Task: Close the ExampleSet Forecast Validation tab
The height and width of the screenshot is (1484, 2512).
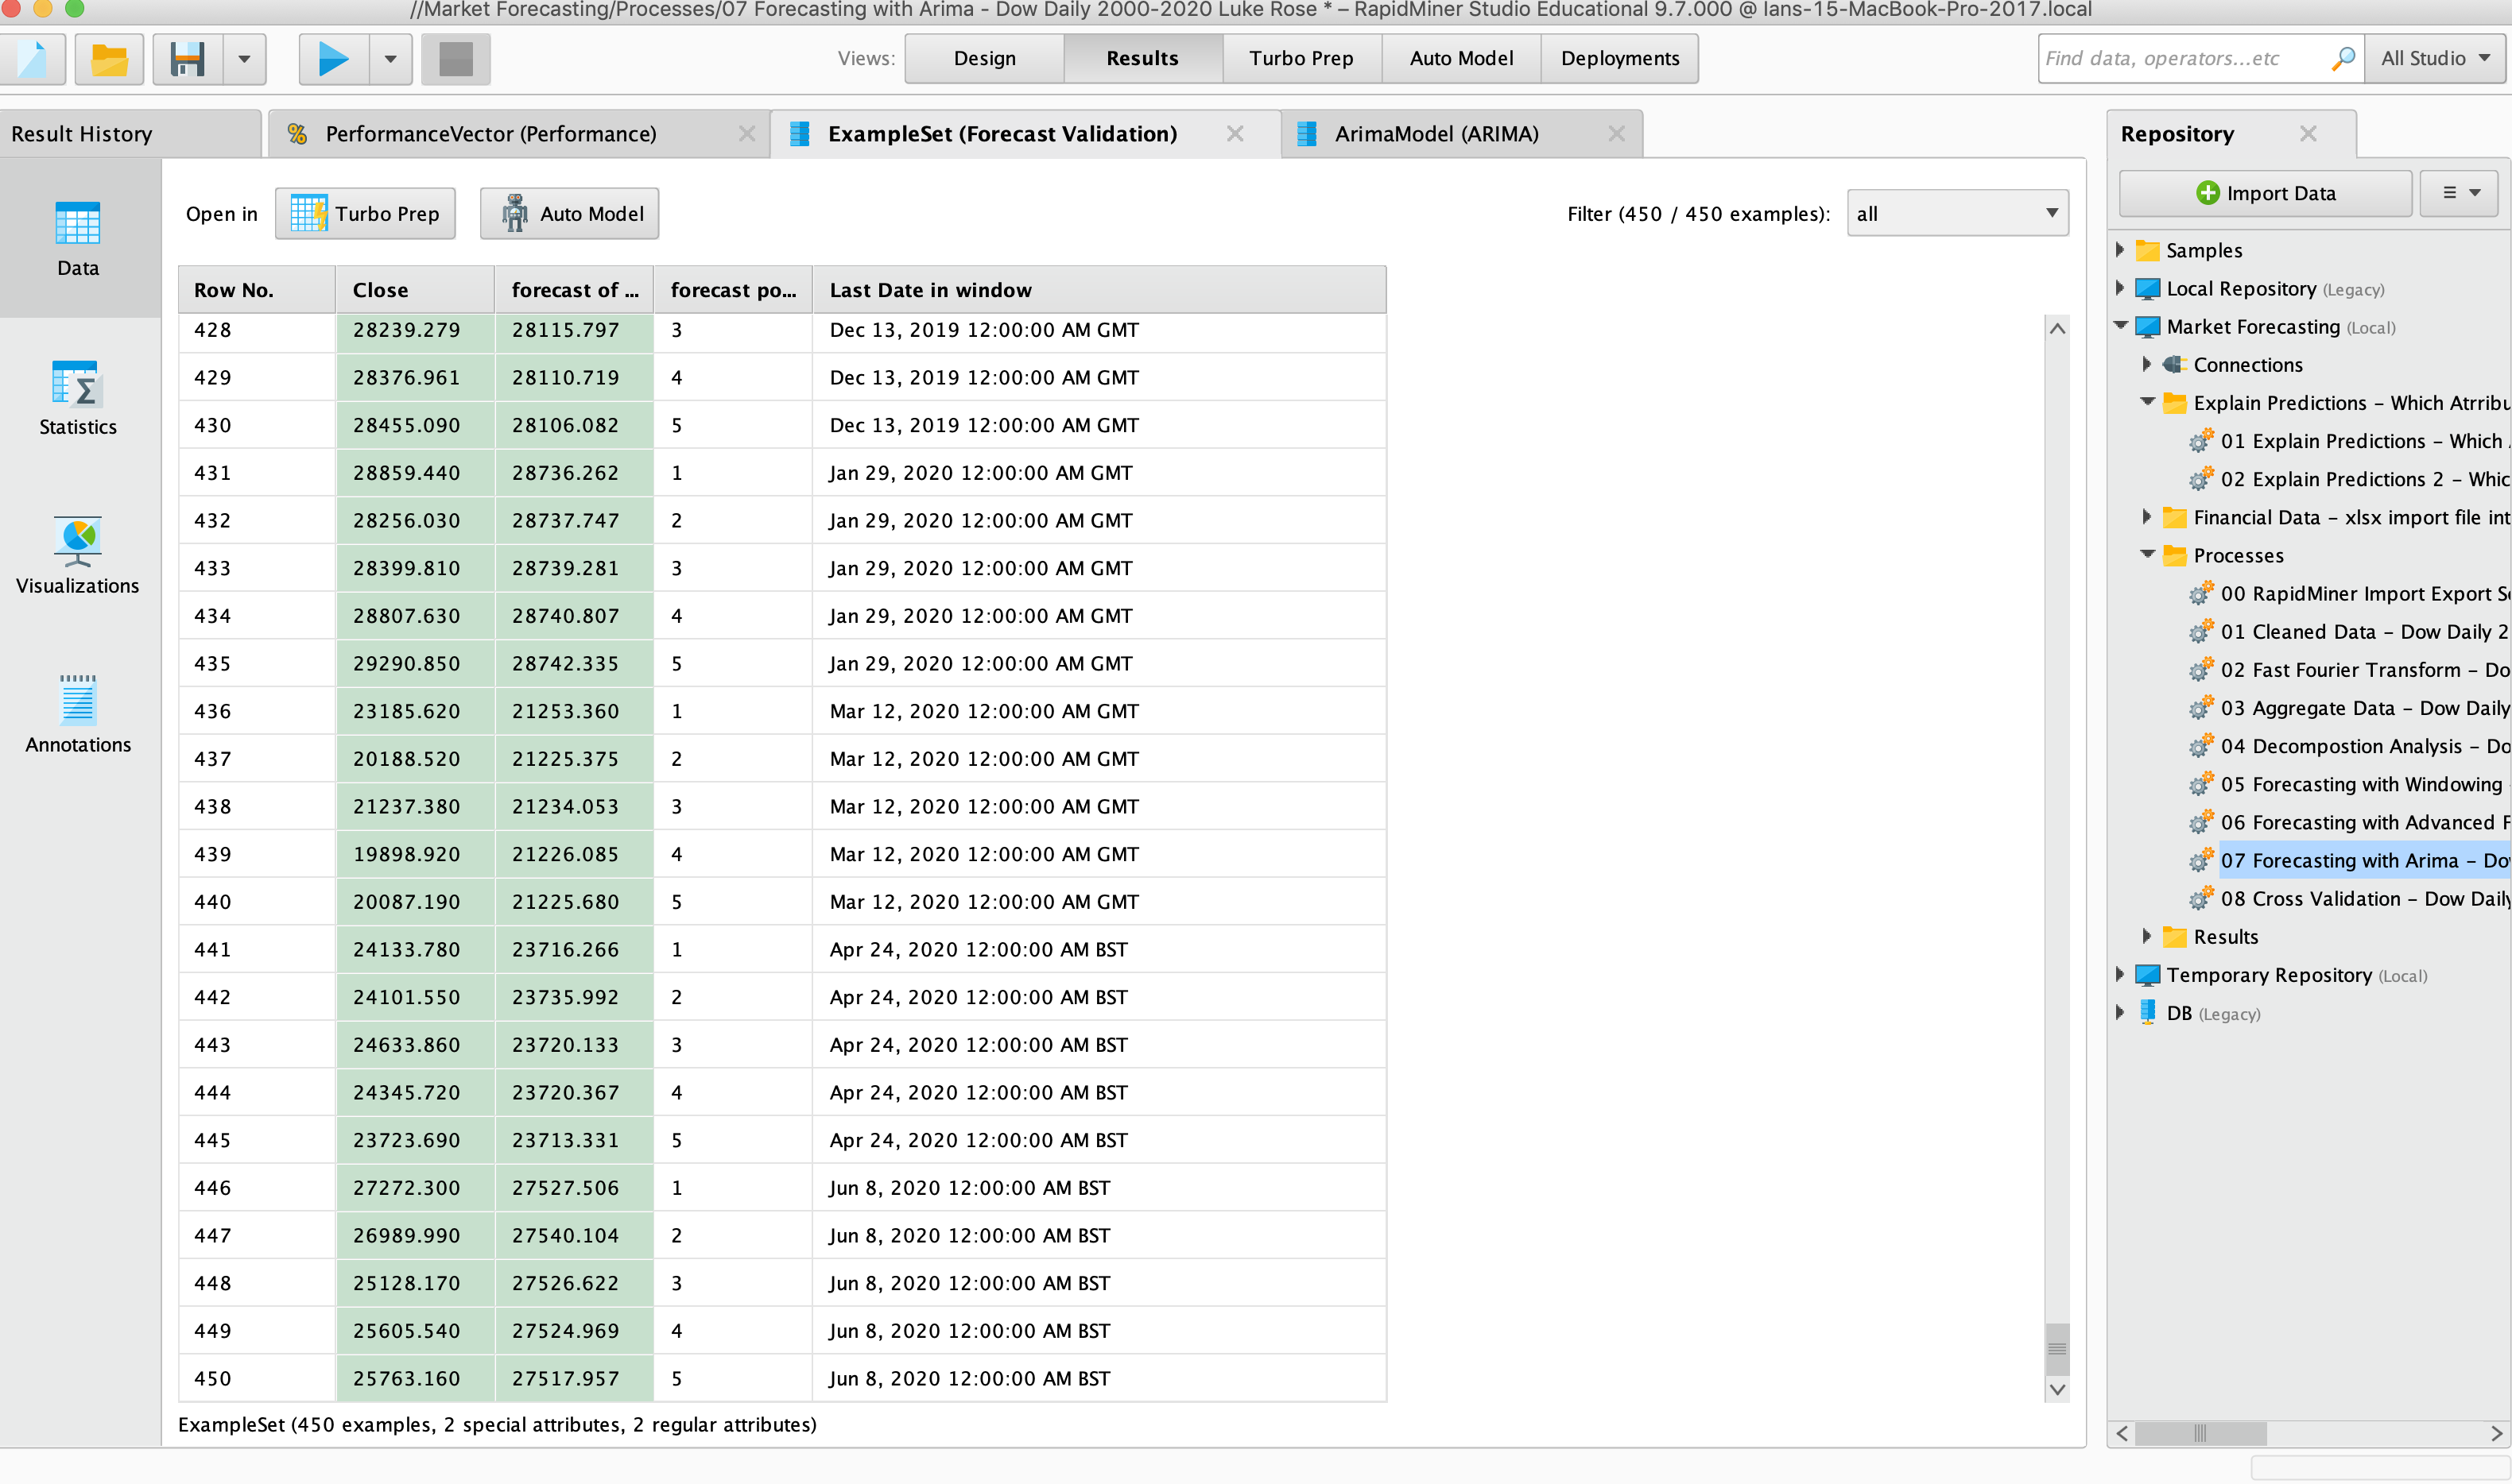Action: [1235, 134]
